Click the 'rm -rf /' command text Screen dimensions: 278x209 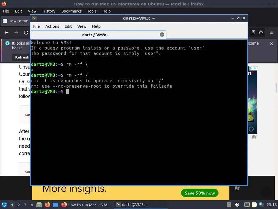(77, 75)
